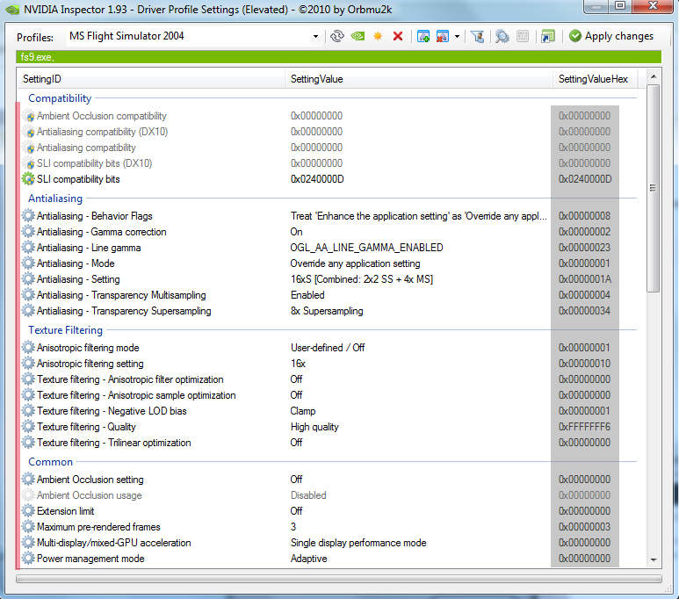Open the arrow next to remove application icon
Screen dimensions: 679x599
pos(457,37)
